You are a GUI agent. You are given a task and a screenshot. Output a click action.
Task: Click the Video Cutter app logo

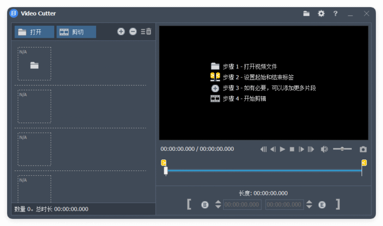[x=14, y=13]
